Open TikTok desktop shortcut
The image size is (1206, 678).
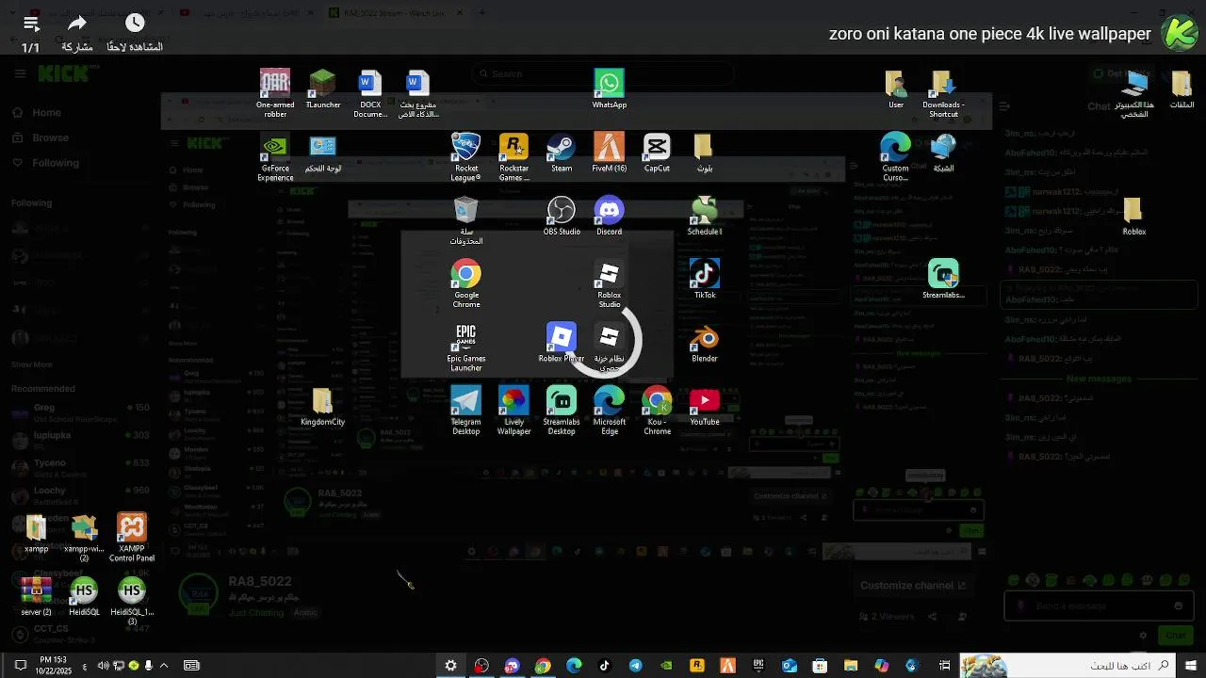[x=705, y=279]
